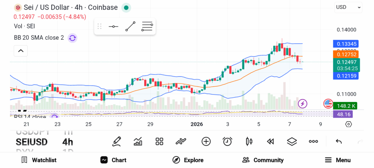Open chart settings hexagon icon
This screenshot has height=168, width=374.
pyautogui.click(x=348, y=124)
